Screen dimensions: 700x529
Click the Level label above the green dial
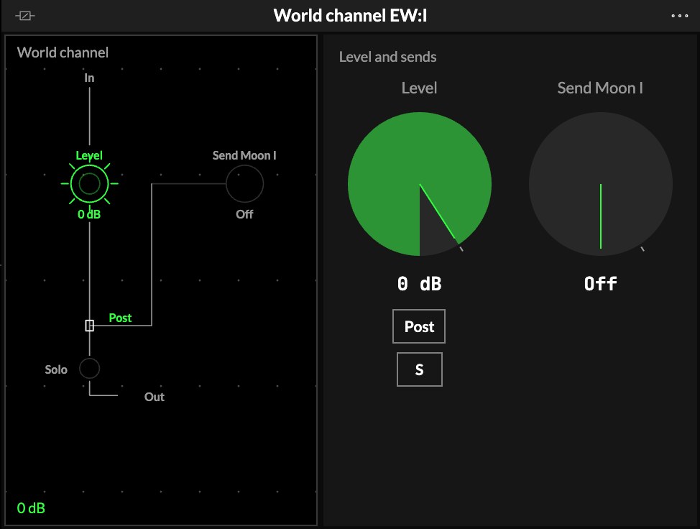pos(419,88)
